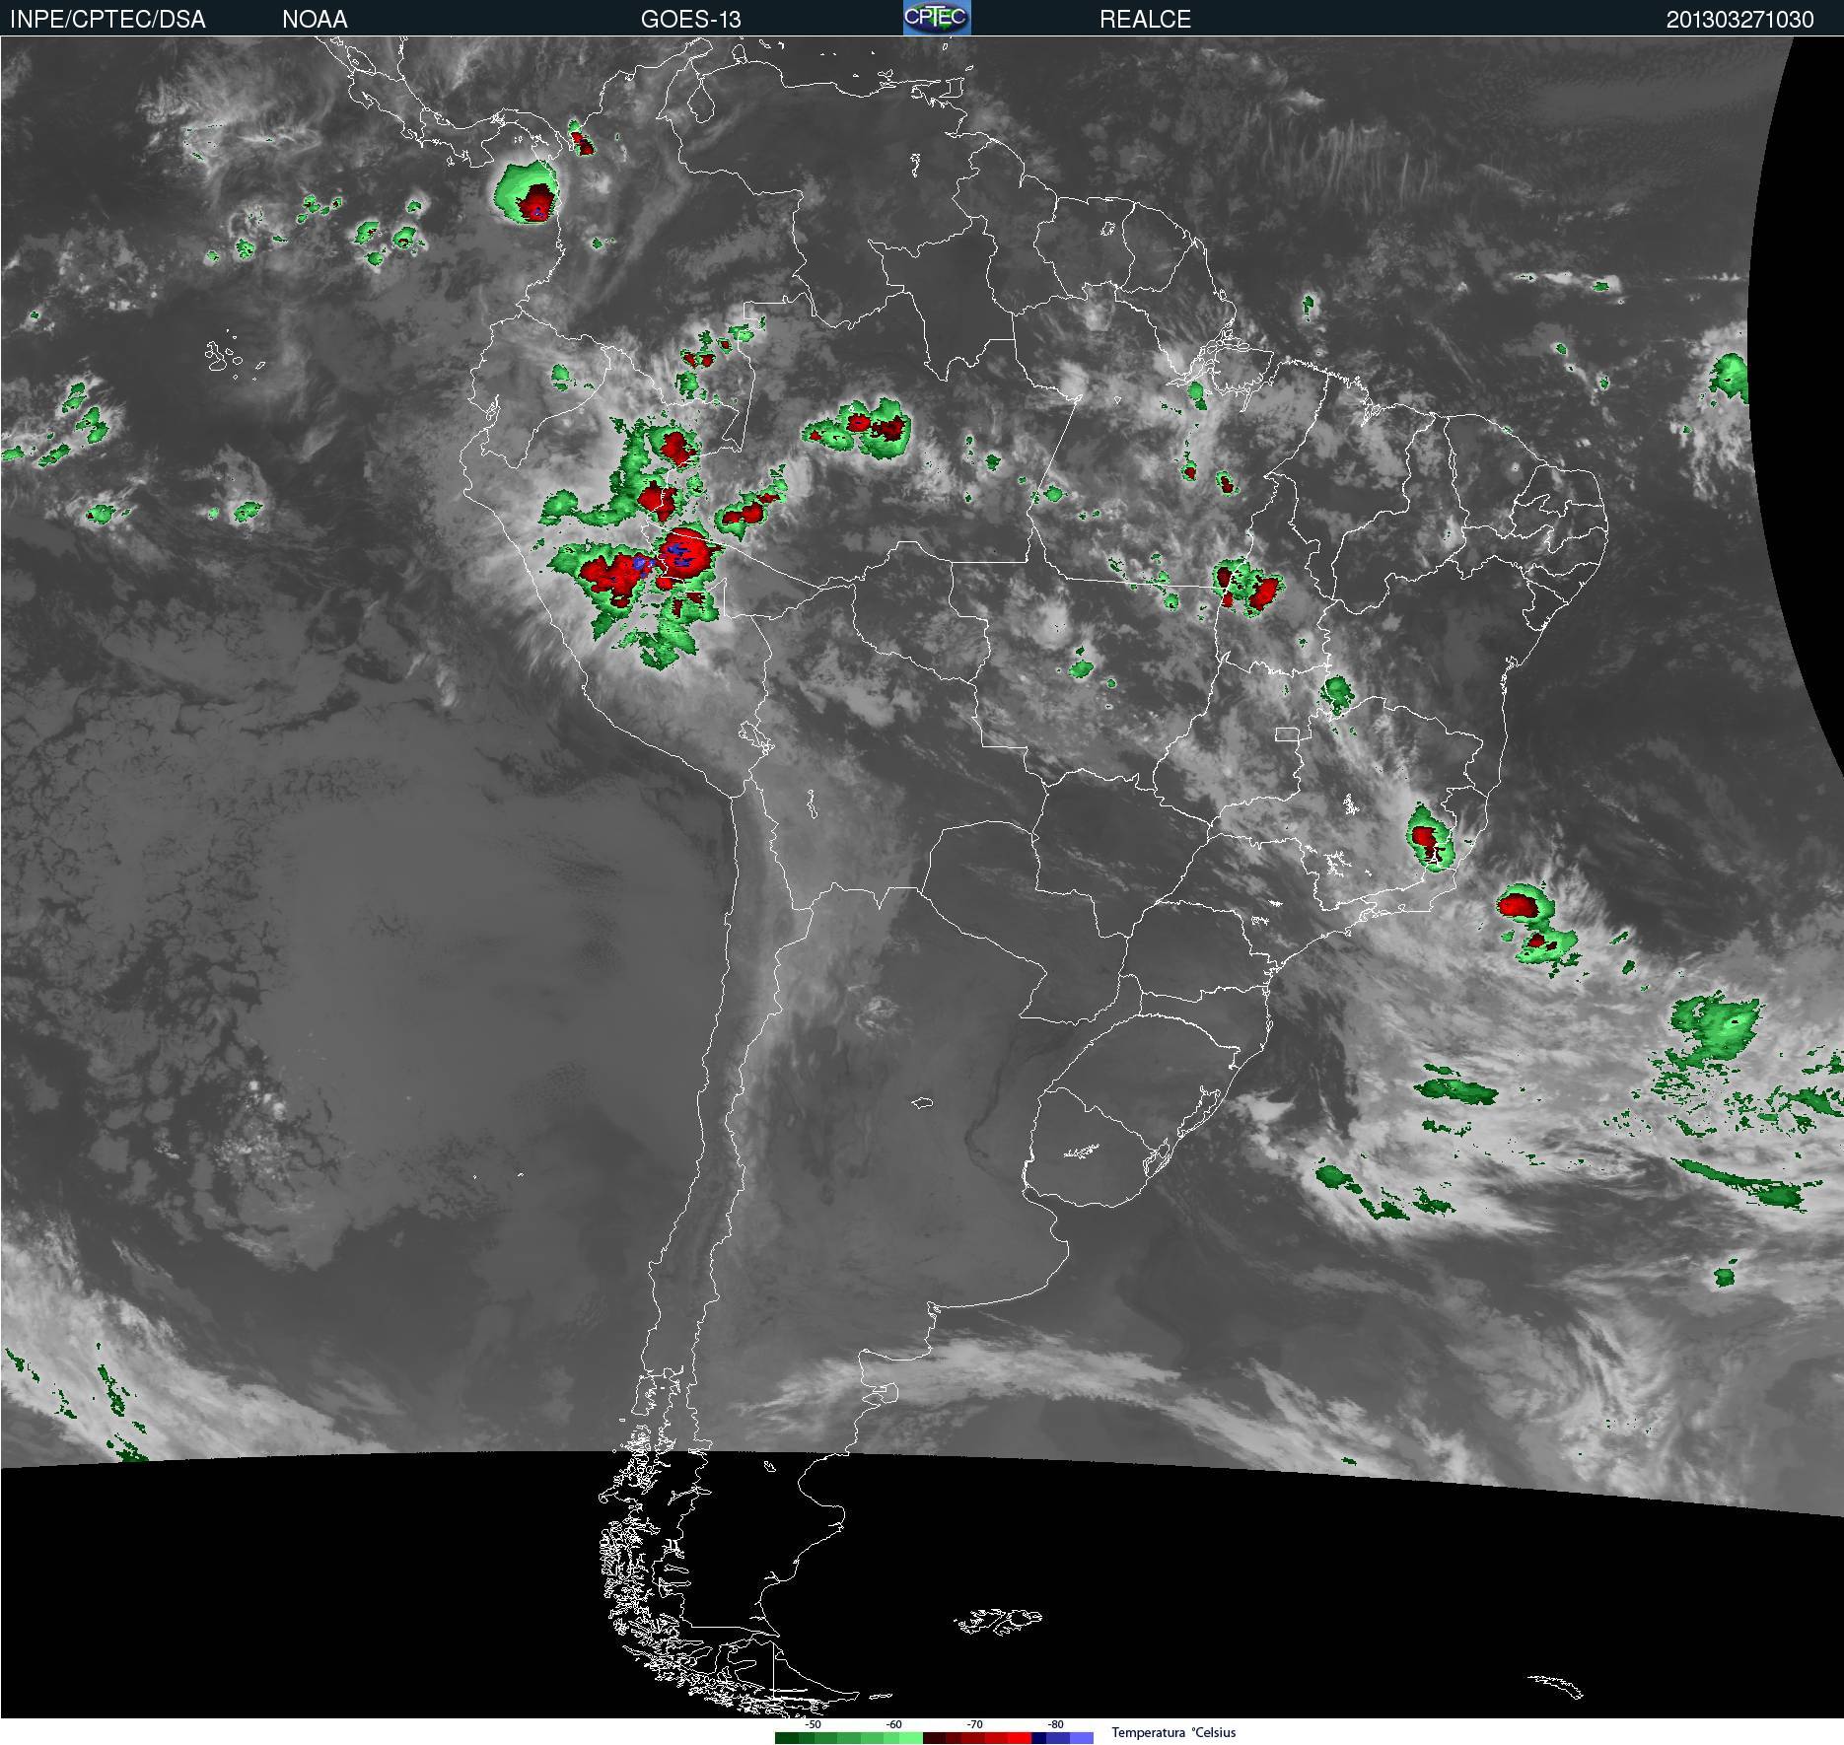The height and width of the screenshot is (1745, 1844).
Task: Click the -50 legend tick label
Action: (x=813, y=1724)
